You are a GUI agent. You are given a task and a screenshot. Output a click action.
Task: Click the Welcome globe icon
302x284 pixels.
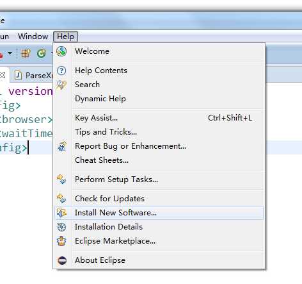[61, 51]
